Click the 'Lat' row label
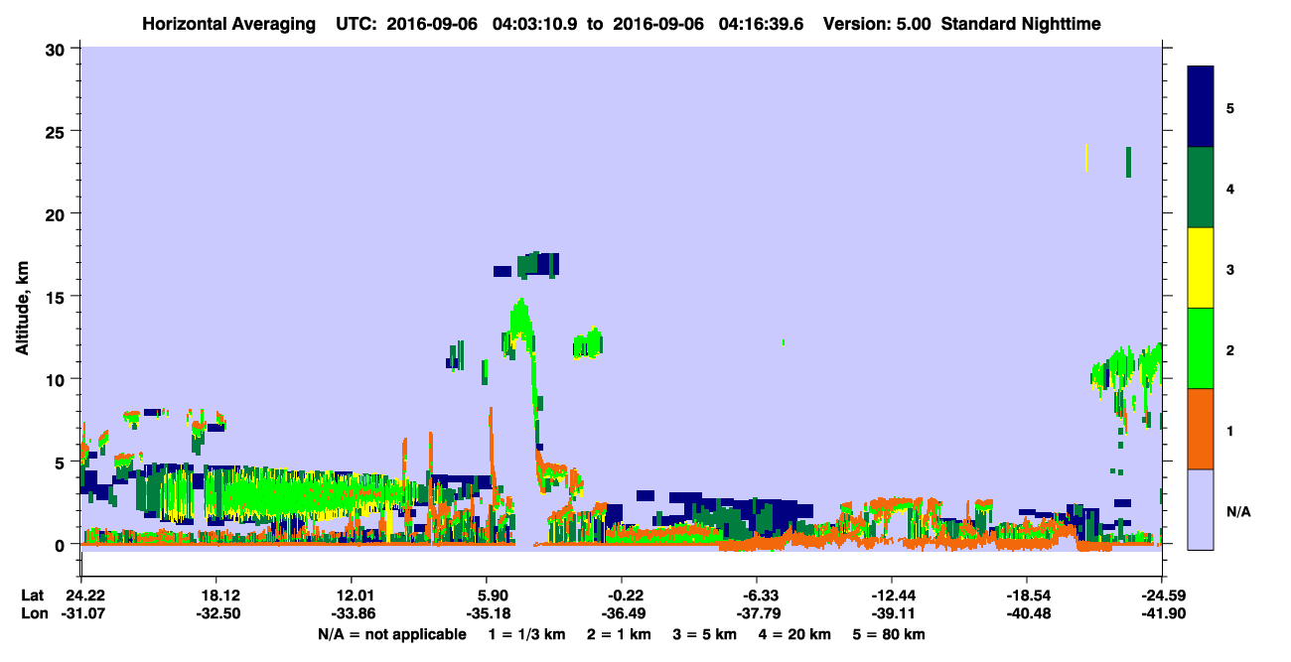Viewport: 1291px width, 662px height. [32, 596]
